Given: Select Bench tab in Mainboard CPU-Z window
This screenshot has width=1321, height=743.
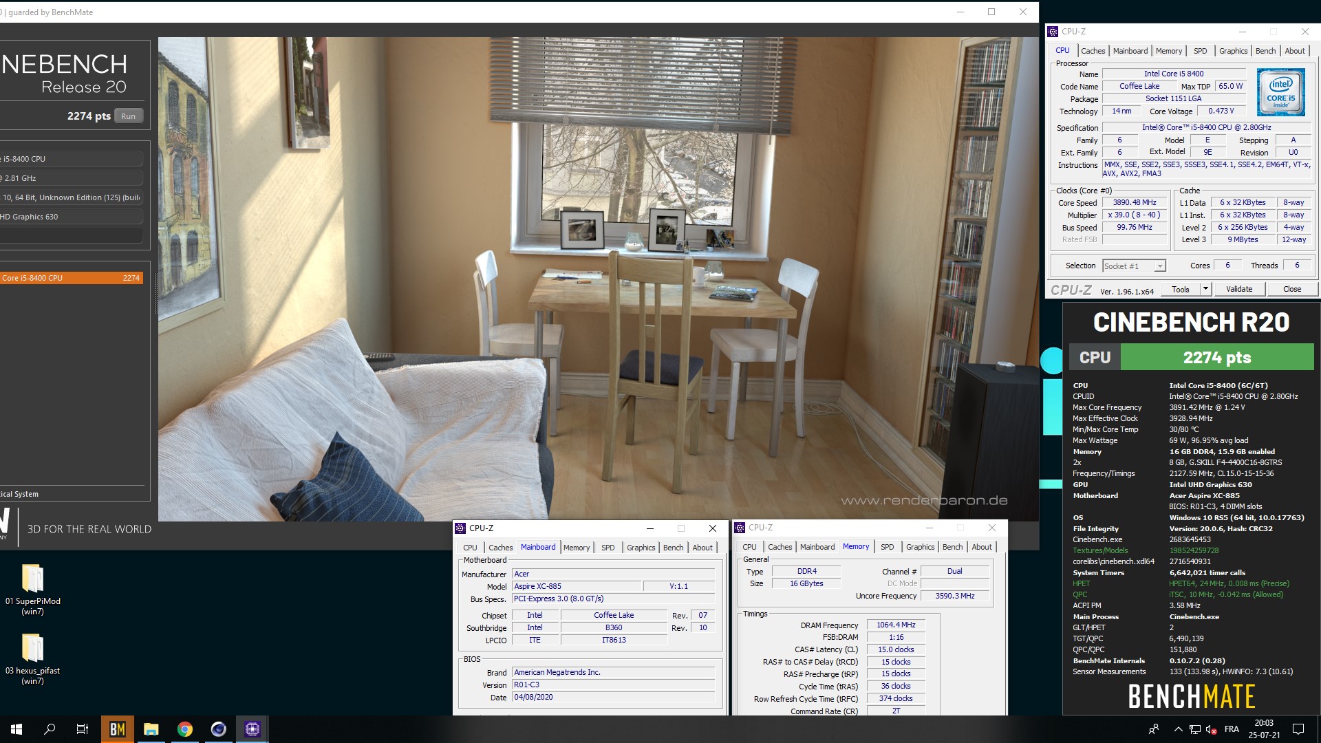Looking at the screenshot, I should 673,548.
